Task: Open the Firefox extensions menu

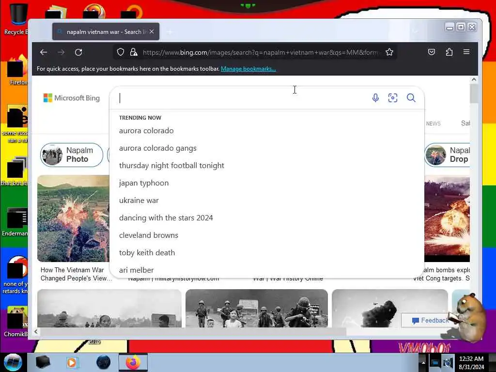Action: [x=449, y=52]
